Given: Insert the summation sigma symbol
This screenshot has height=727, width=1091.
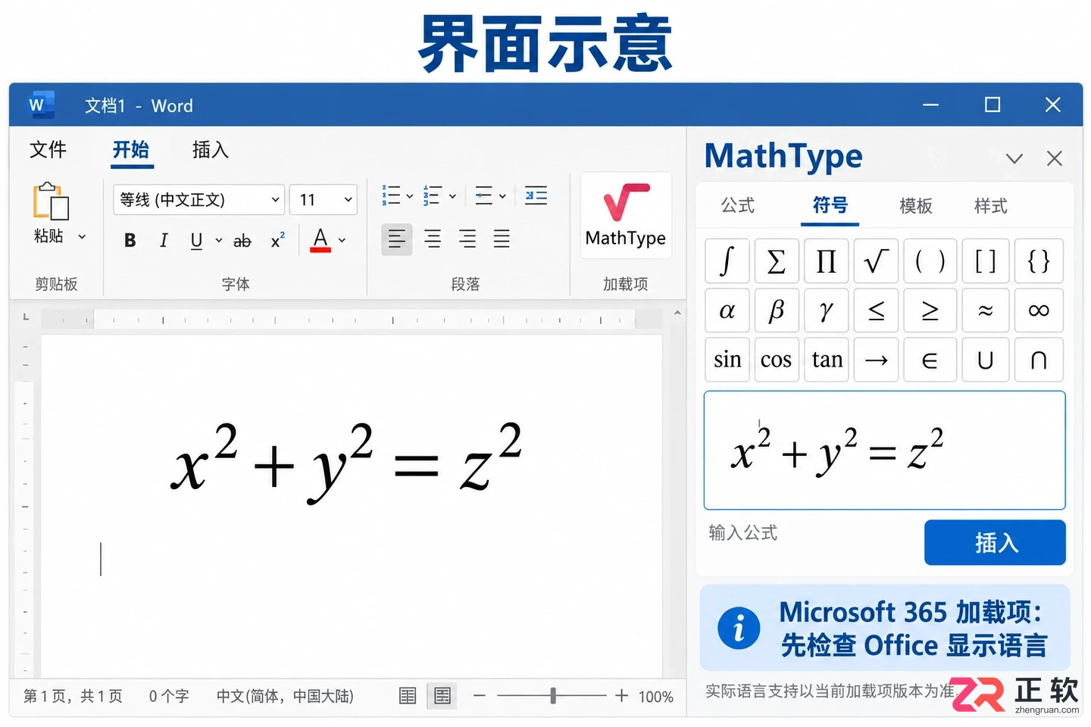Looking at the screenshot, I should click(x=777, y=261).
